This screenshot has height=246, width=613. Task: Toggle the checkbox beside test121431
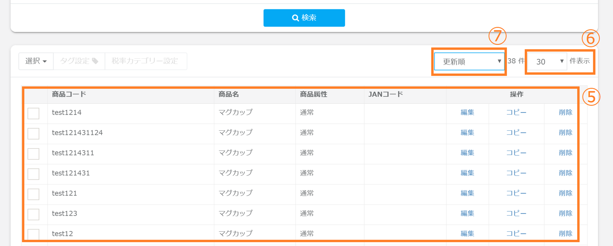[34, 174]
